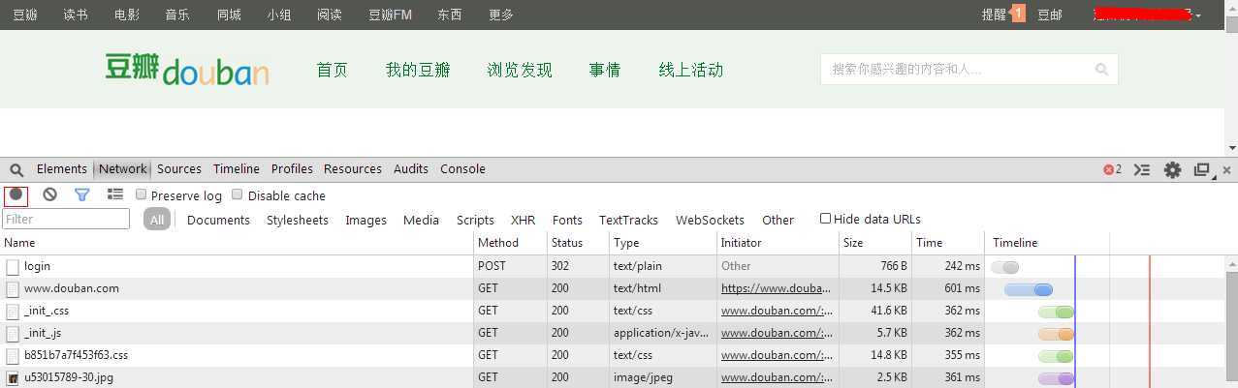Switch to large request rows view
This screenshot has height=388, width=1238.
(x=115, y=194)
